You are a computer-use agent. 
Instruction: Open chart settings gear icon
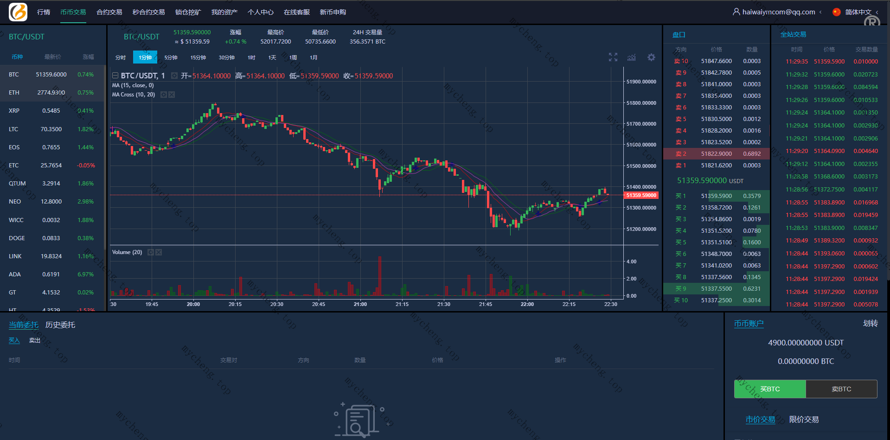tap(651, 57)
